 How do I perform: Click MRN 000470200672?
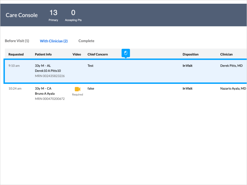click(x=50, y=99)
